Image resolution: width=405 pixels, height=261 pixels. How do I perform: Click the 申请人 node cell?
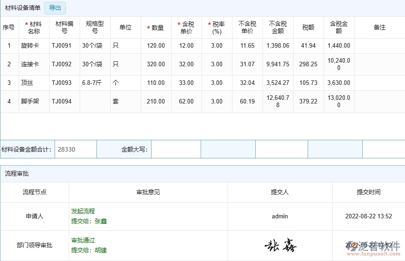pos(34,216)
